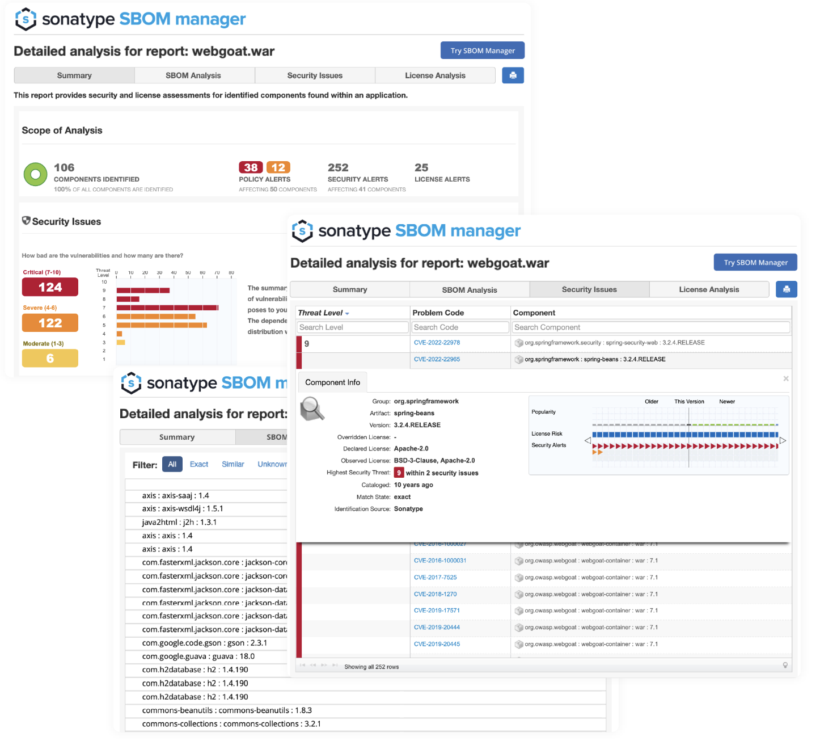Click the Critical 124 red count box

pyautogui.click(x=50, y=287)
